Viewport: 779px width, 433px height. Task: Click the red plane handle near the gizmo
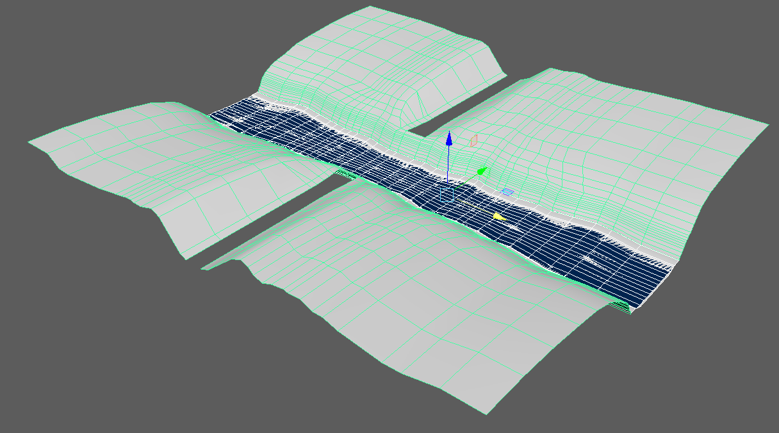473,140
